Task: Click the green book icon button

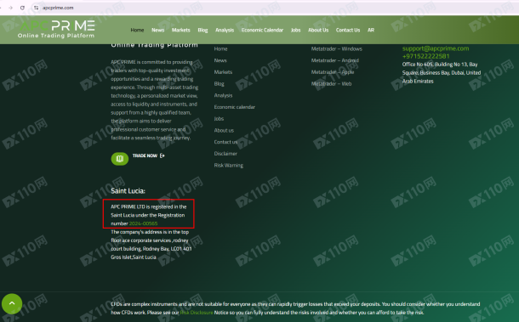Action: 119,159
